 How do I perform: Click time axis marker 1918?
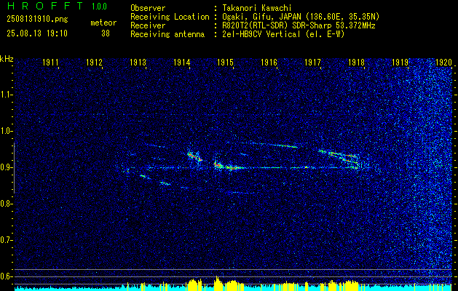coord(356,62)
